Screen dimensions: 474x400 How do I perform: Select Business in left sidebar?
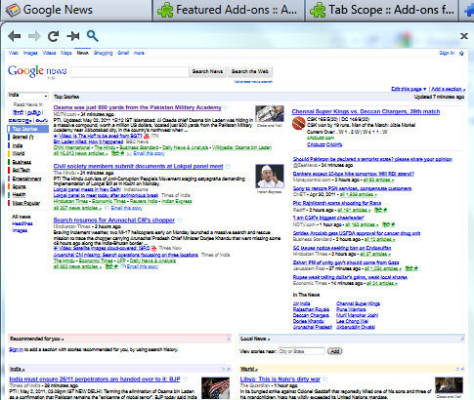click(x=22, y=162)
